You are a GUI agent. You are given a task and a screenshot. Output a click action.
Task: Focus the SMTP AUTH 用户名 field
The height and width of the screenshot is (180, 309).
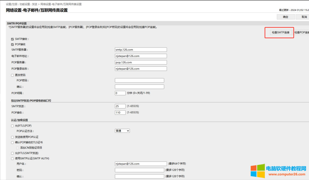[141, 164]
